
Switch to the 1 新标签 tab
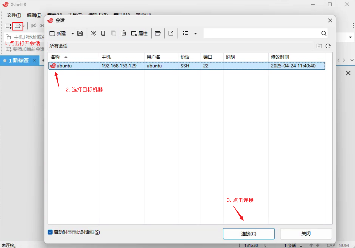pos(19,60)
